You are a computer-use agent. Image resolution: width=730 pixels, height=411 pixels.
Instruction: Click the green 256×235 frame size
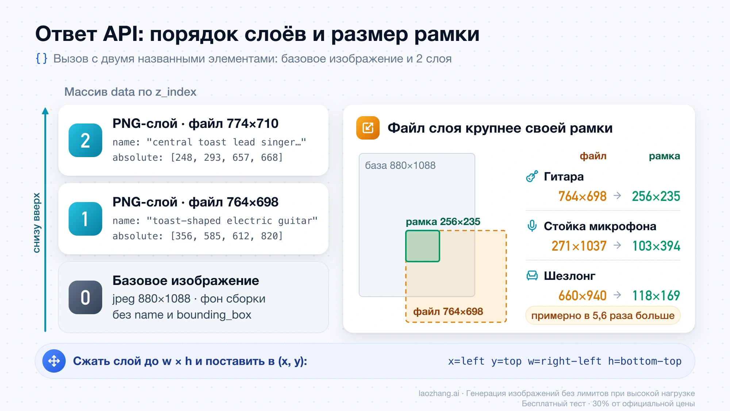656,196
